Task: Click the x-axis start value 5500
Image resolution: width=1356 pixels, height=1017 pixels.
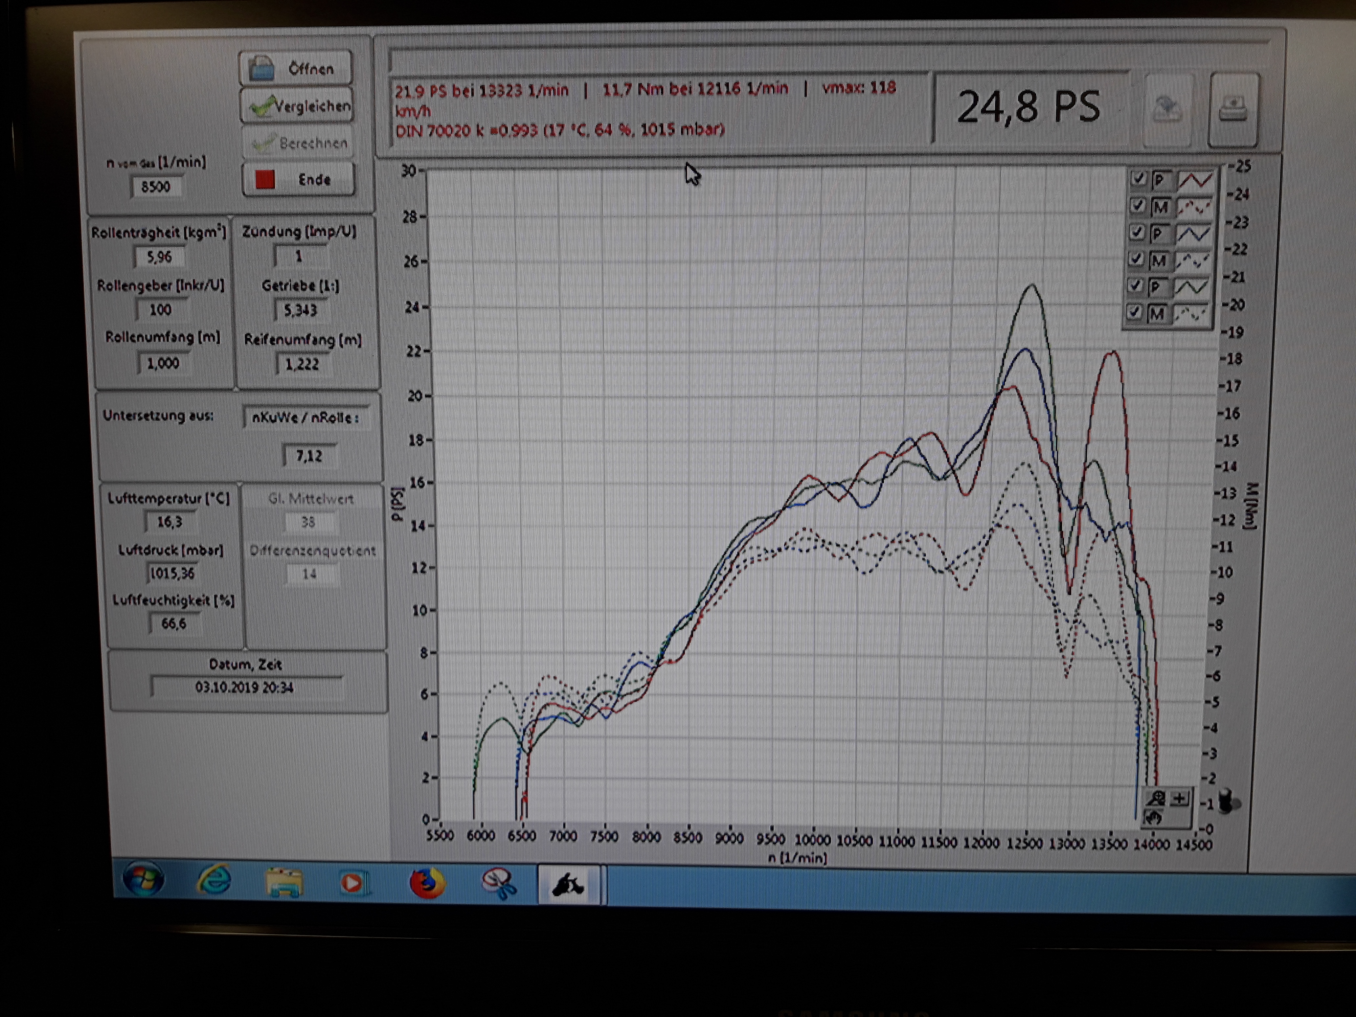Action: (x=440, y=835)
